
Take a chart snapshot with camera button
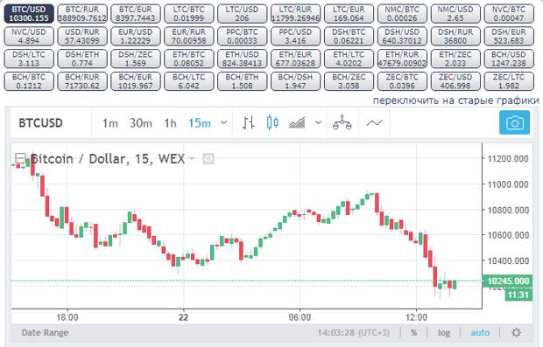point(514,122)
